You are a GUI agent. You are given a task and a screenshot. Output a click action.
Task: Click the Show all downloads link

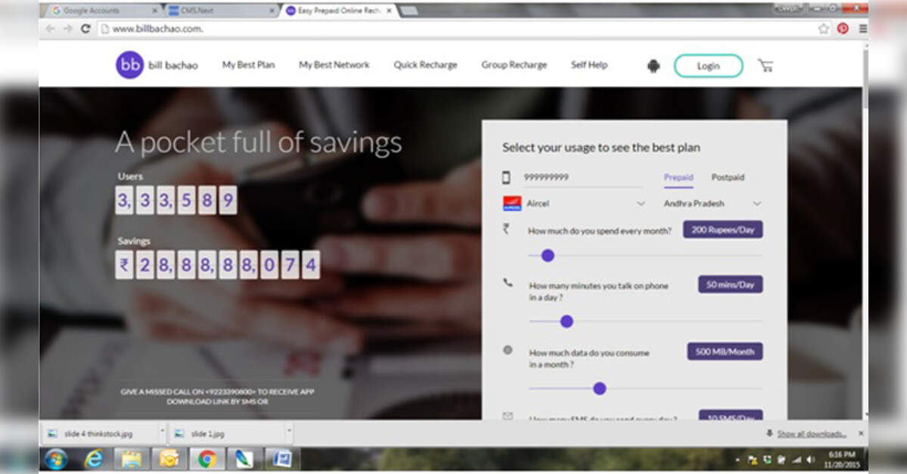point(811,434)
